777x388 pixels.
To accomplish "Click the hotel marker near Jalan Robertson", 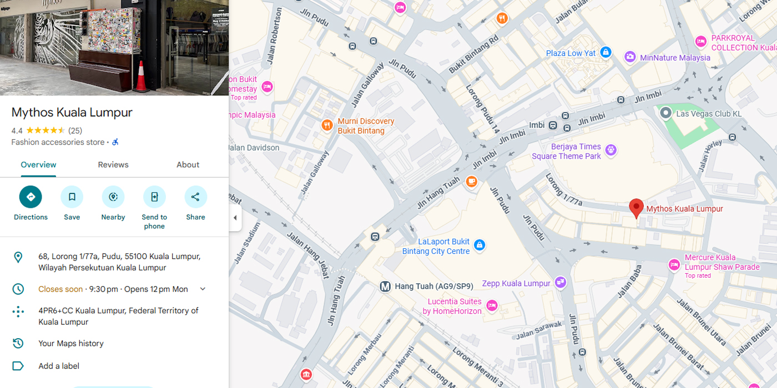I will [267, 86].
